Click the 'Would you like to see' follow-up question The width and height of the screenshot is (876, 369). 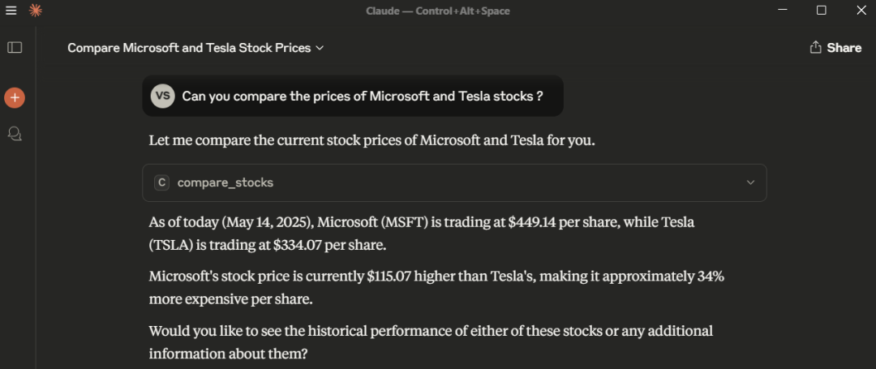click(430, 342)
